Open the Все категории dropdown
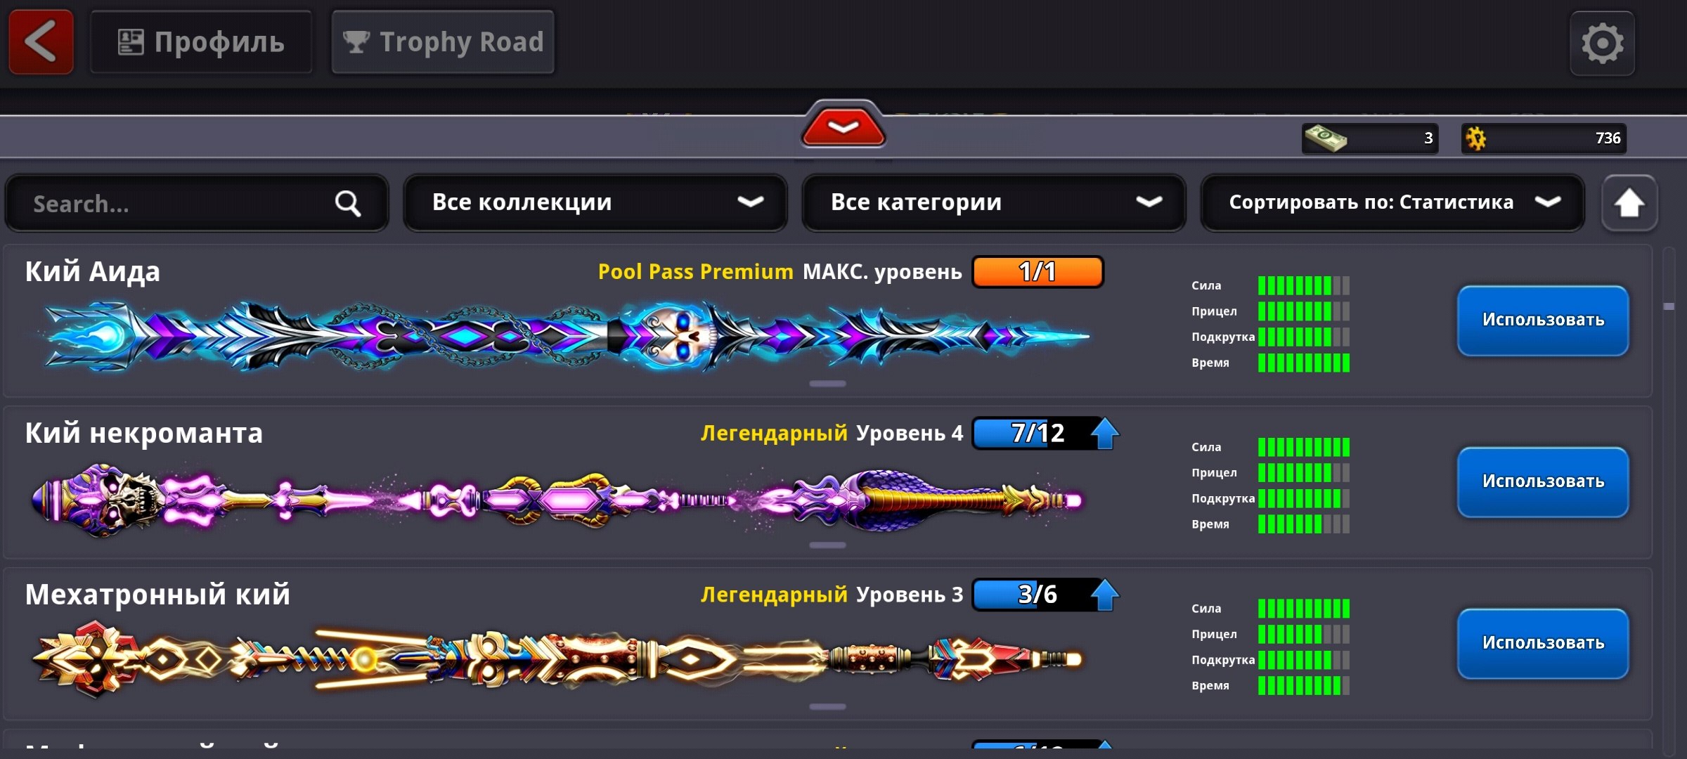Screen dimensions: 1687x759 point(994,202)
